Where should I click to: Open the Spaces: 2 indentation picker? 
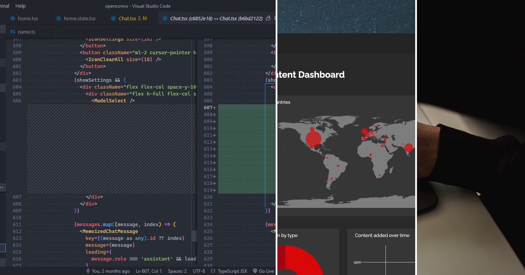point(177,271)
